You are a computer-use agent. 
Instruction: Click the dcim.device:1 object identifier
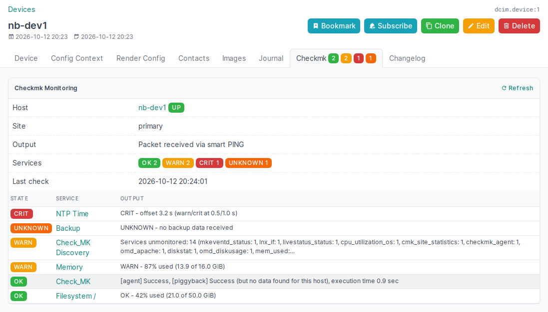(x=517, y=9)
